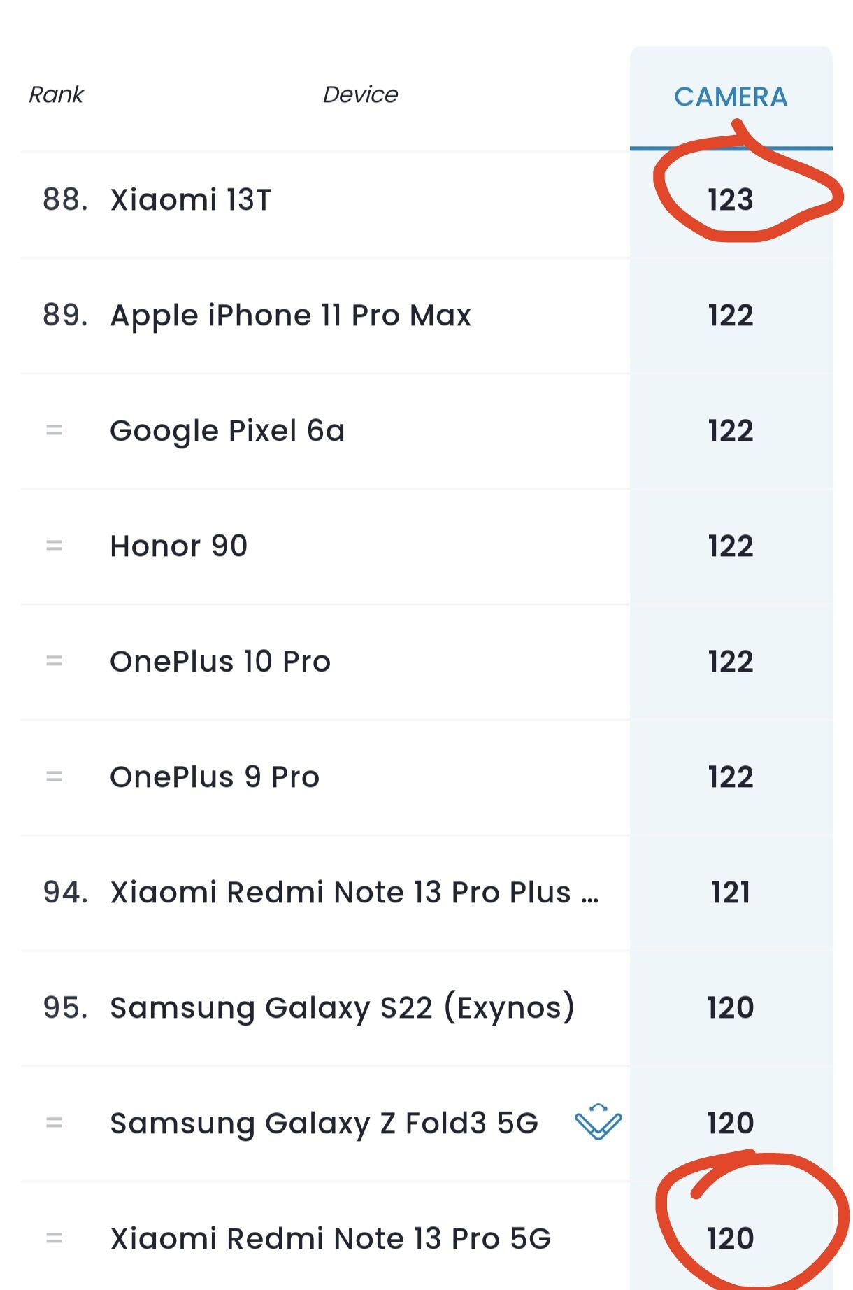Click the tie icon beside Google Pixel 6a
Screen dimensions: 853x1290
point(55,430)
